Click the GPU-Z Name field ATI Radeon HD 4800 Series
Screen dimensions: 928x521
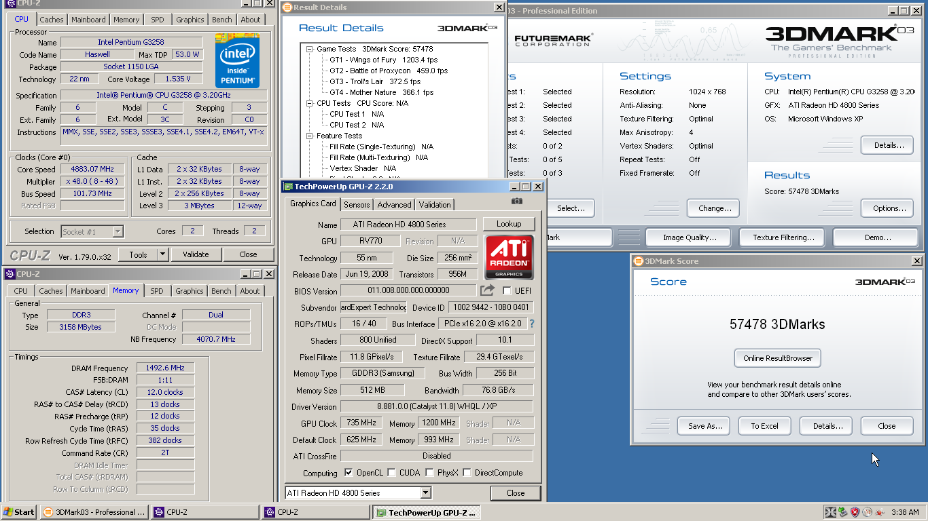tap(409, 225)
